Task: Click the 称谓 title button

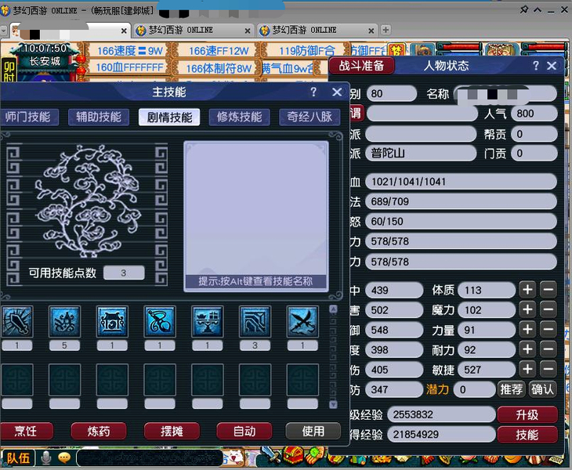Action: click(356, 114)
